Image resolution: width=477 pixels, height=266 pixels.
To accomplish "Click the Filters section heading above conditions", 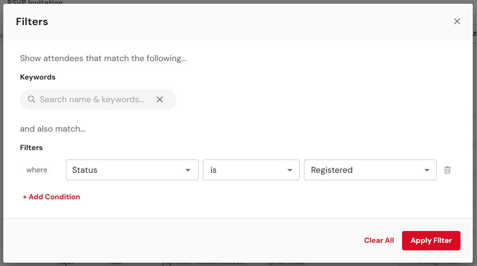I will click(31, 148).
